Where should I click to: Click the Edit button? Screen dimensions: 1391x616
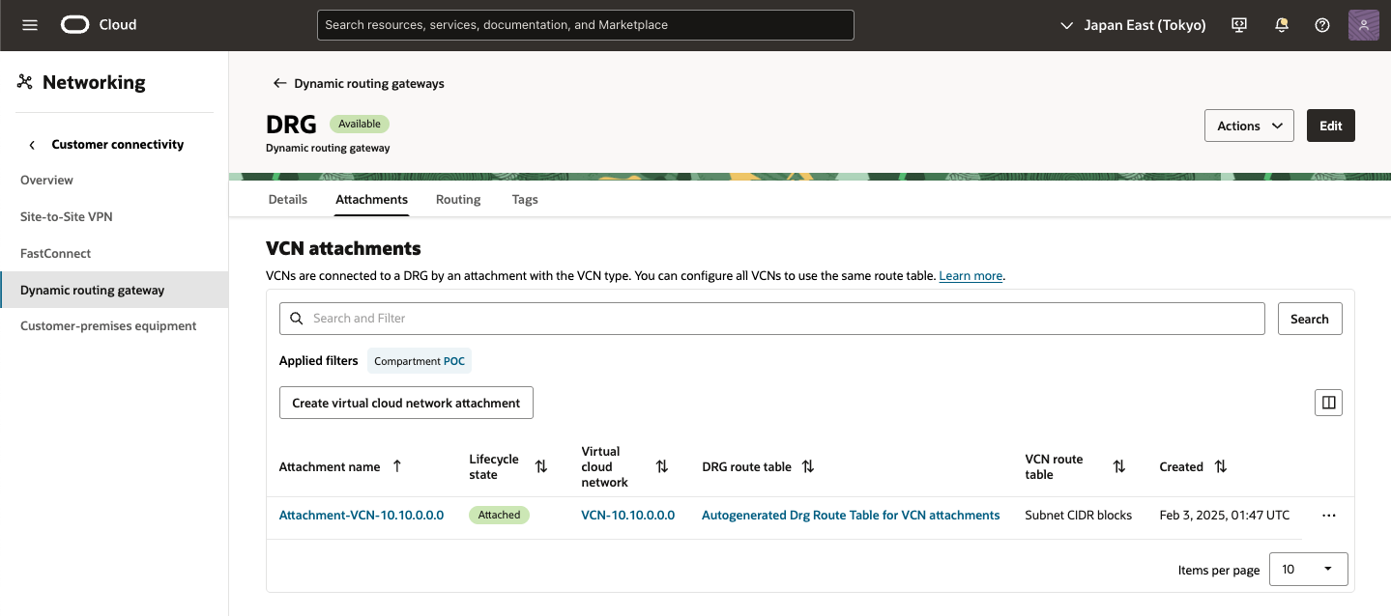click(x=1331, y=126)
